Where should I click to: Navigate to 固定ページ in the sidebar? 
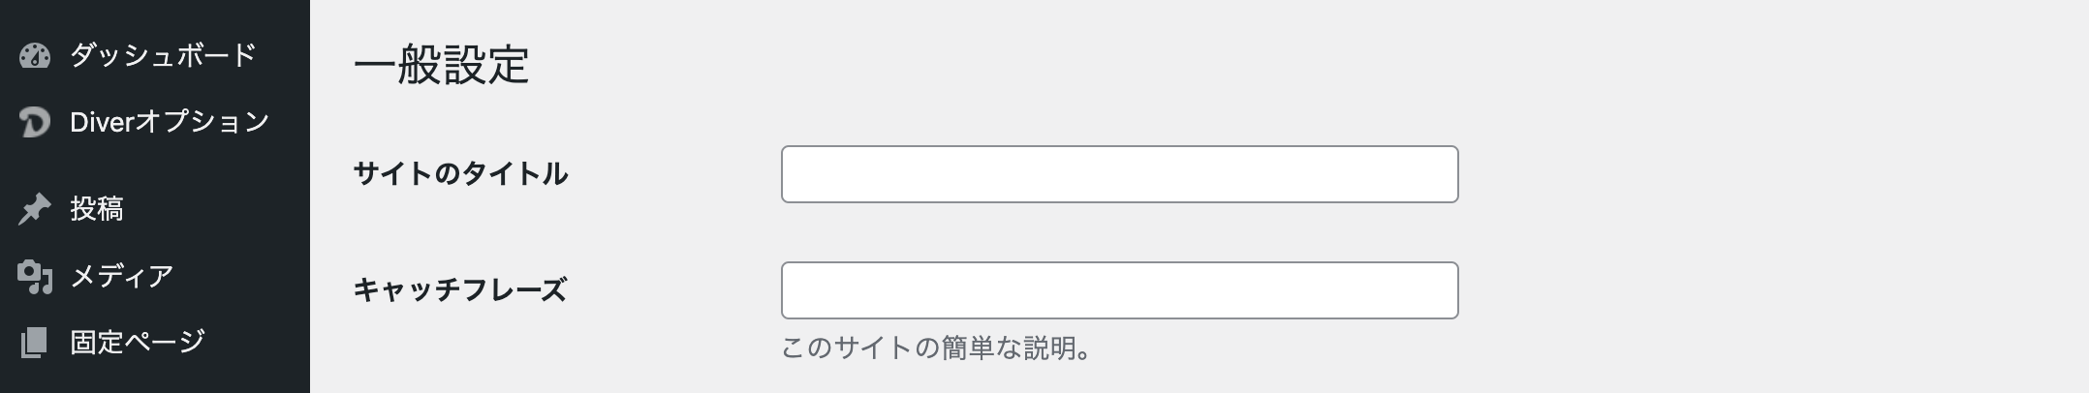(x=138, y=342)
